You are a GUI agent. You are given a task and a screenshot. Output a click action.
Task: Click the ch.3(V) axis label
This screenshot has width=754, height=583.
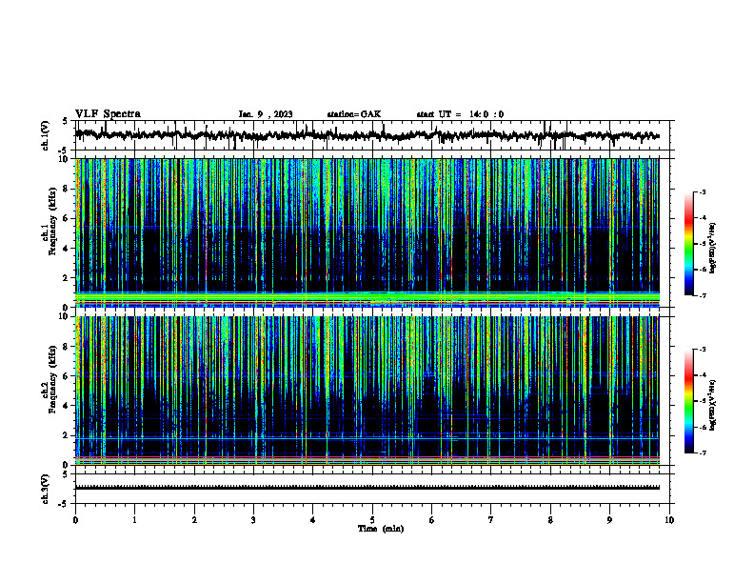point(45,489)
